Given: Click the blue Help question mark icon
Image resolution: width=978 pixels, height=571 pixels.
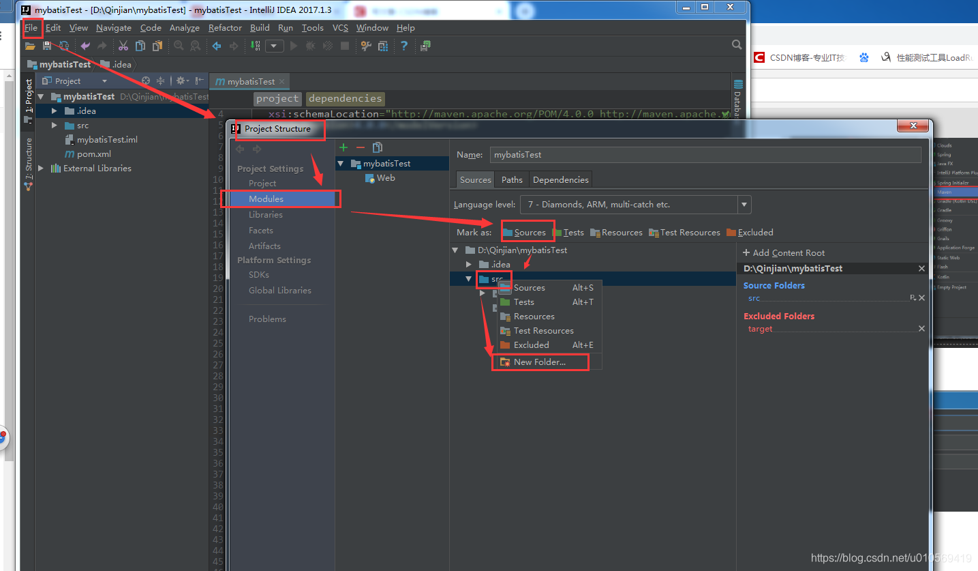Looking at the screenshot, I should [x=404, y=46].
